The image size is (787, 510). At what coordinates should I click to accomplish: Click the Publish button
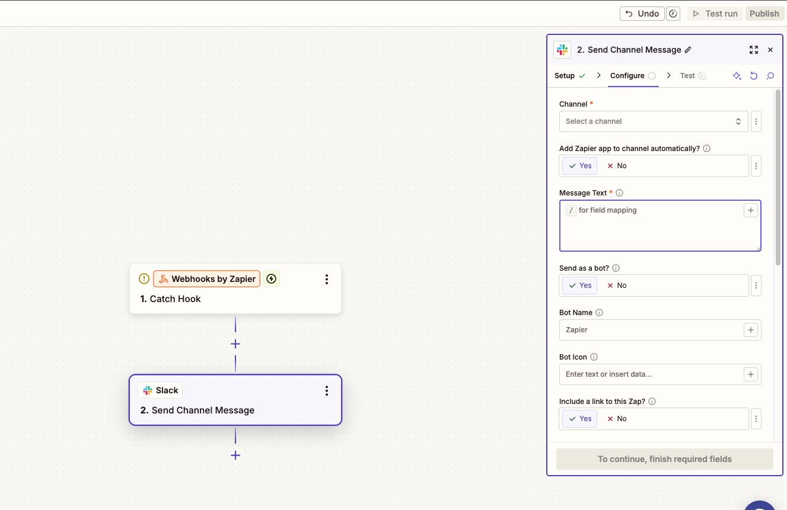click(764, 14)
